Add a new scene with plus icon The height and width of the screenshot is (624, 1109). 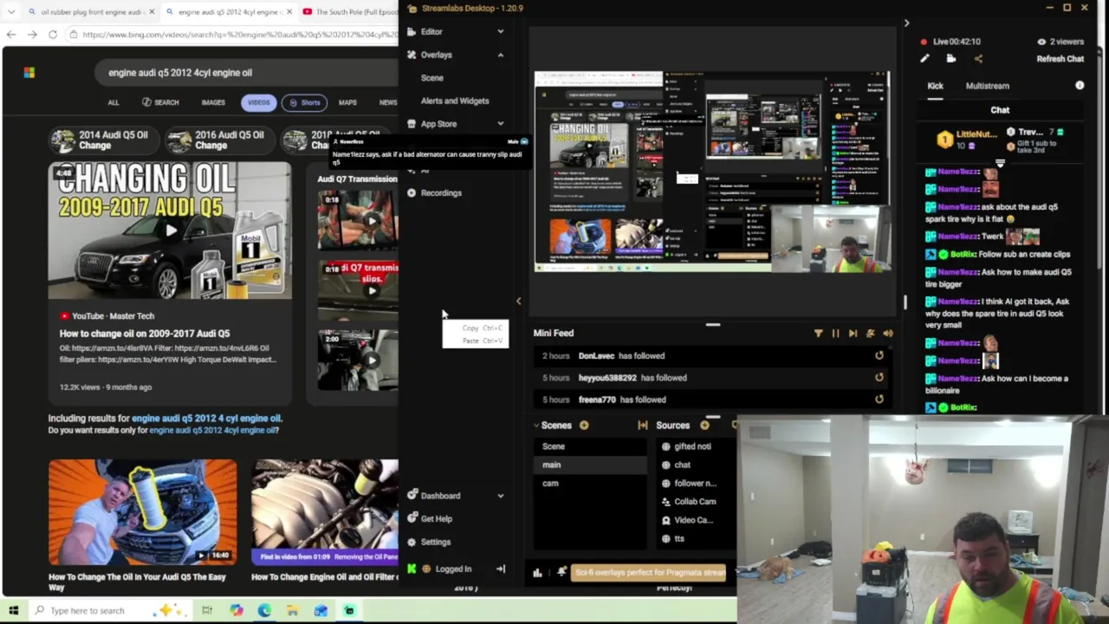(584, 426)
